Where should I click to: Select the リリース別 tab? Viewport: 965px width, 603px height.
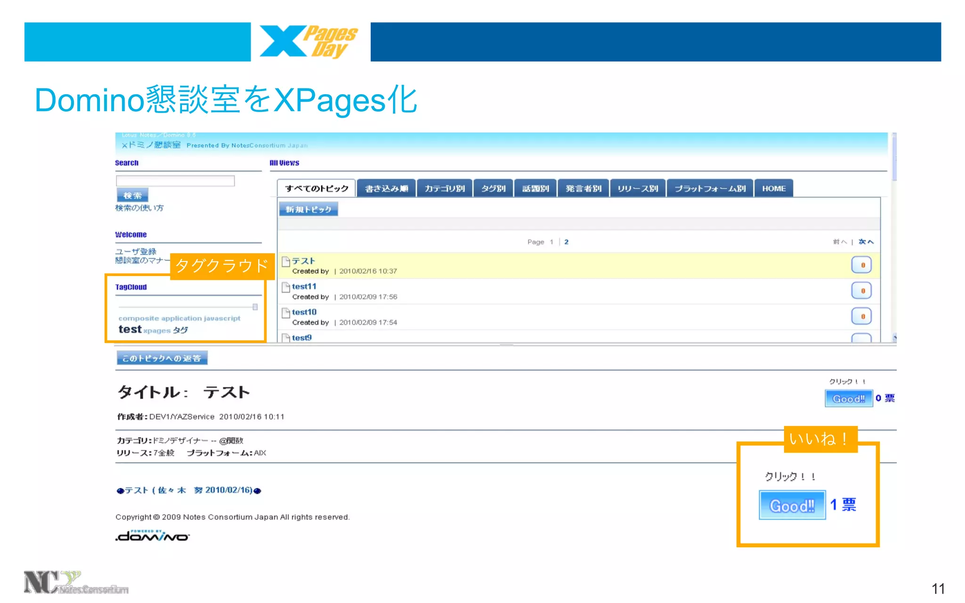(x=638, y=188)
